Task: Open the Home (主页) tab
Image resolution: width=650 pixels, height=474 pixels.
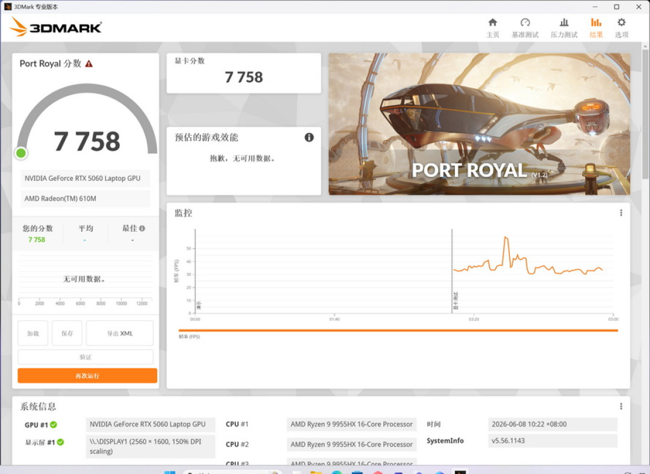Action: click(492, 28)
